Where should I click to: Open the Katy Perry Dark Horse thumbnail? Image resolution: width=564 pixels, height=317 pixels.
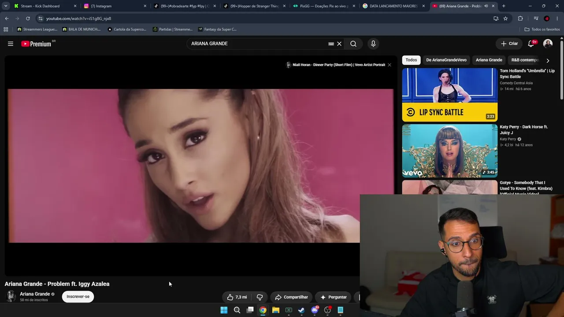pyautogui.click(x=450, y=151)
